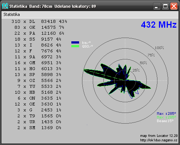This screenshot has width=180, height=145.
Task: Select the DL row with 83418 points
Action: (39, 21)
